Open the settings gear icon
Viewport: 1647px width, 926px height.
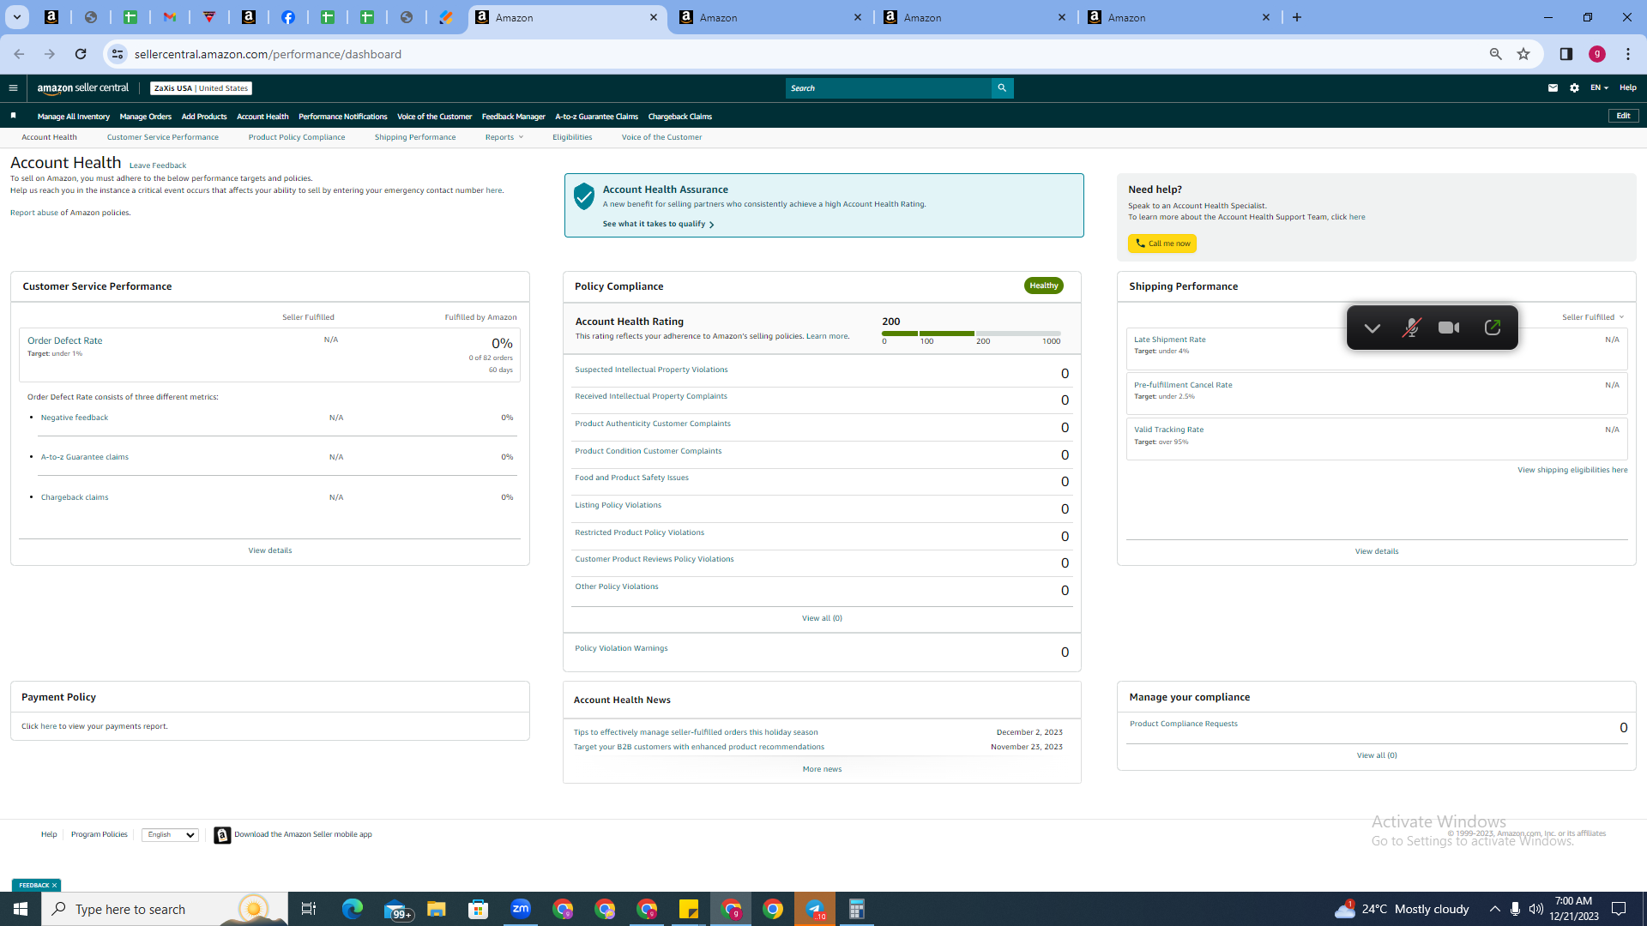coord(1574,87)
